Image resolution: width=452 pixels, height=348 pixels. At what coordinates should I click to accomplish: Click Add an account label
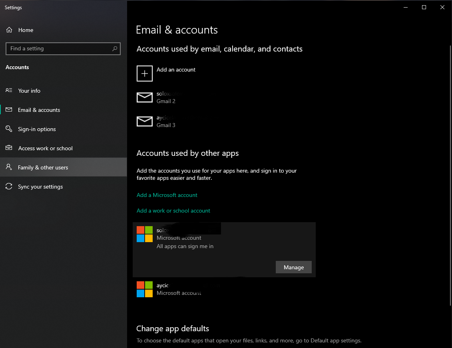click(x=176, y=70)
